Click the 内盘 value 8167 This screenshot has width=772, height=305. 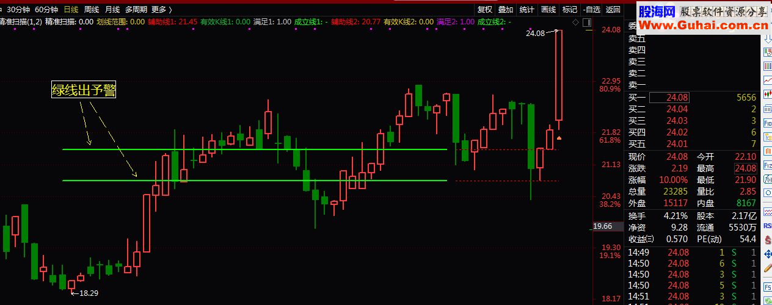746,203
